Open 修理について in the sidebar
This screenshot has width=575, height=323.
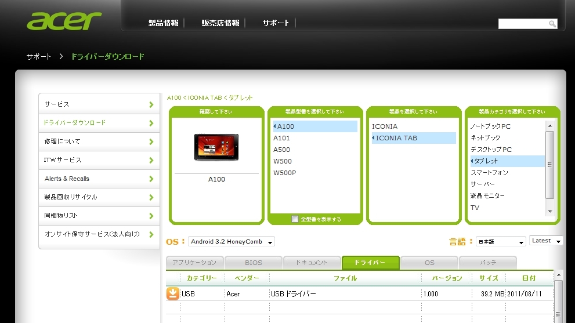99,141
